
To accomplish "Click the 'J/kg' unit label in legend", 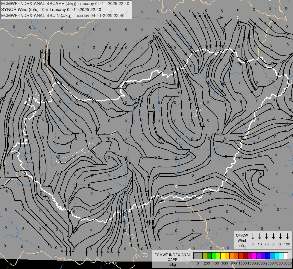I will [x=172, y=265].
